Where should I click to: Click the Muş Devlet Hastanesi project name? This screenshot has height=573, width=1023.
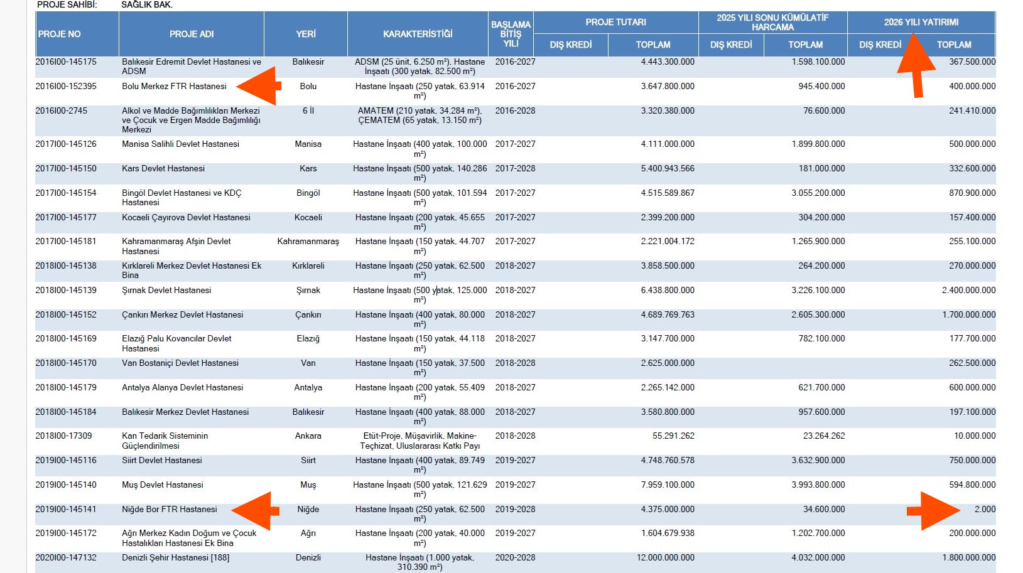point(163,485)
